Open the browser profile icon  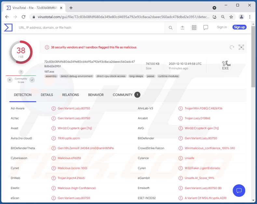pos(241,17)
